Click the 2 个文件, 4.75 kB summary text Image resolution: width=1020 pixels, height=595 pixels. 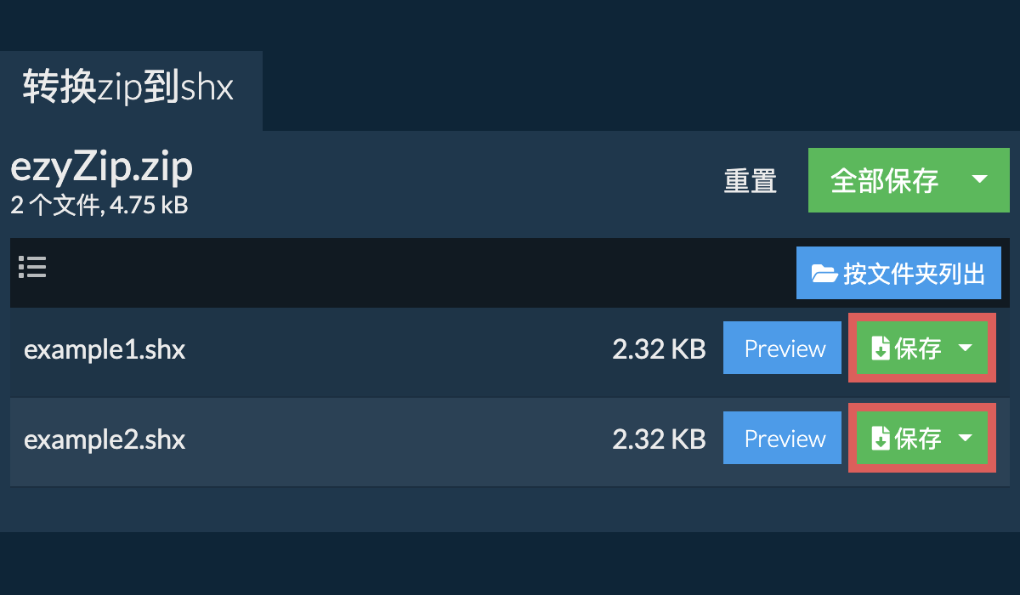(x=99, y=205)
